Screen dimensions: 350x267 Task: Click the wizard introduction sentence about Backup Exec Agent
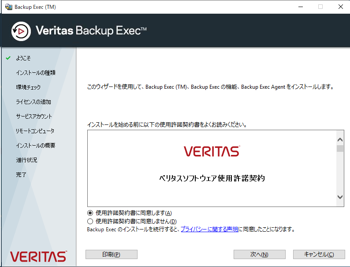coord(210,87)
